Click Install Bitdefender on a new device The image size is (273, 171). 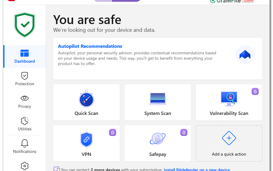click(x=197, y=170)
